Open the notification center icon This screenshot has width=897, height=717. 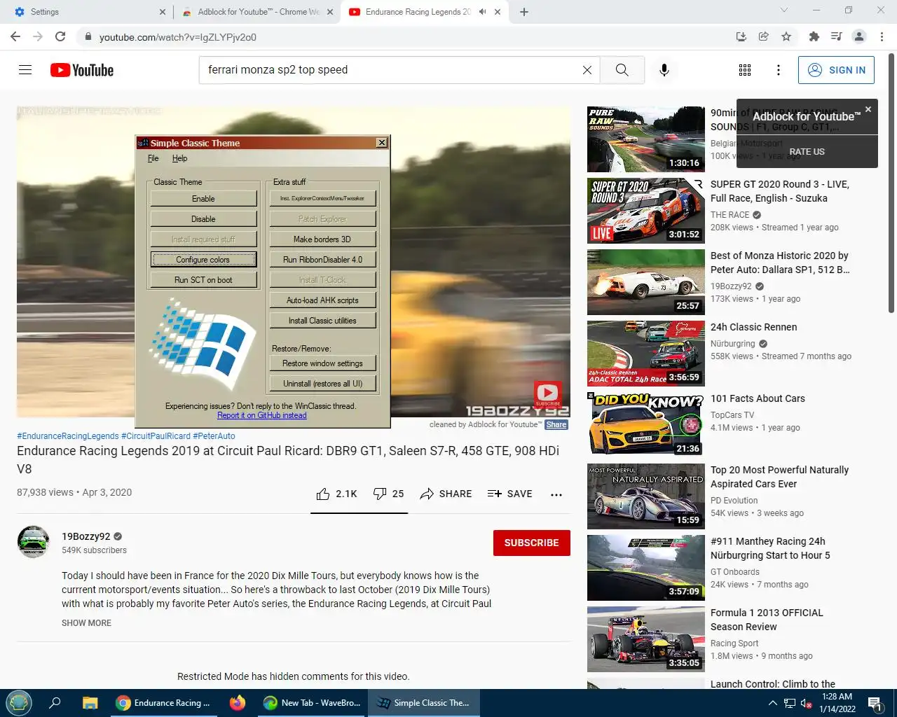[x=875, y=703]
